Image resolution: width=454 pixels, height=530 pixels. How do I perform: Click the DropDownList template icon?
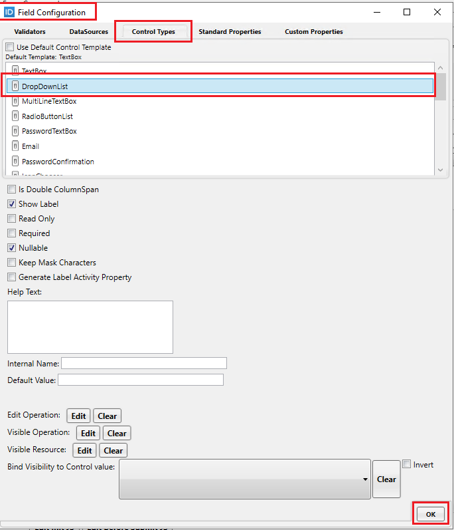[x=15, y=86]
